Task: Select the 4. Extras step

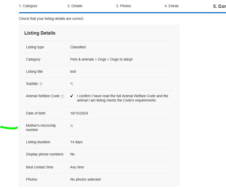Action: (x=171, y=6)
